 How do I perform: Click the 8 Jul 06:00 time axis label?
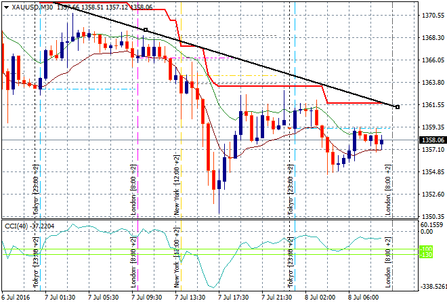point(363,297)
